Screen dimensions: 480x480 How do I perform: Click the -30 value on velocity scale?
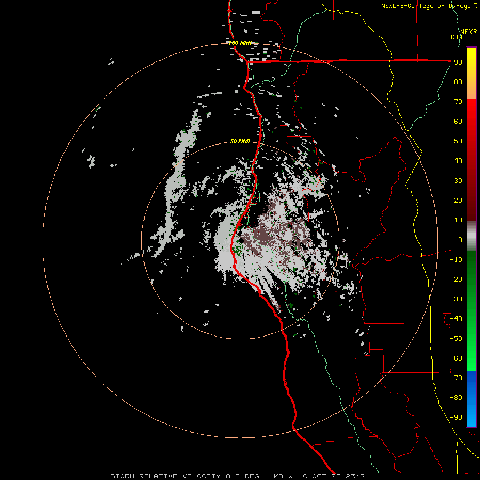tap(456, 299)
